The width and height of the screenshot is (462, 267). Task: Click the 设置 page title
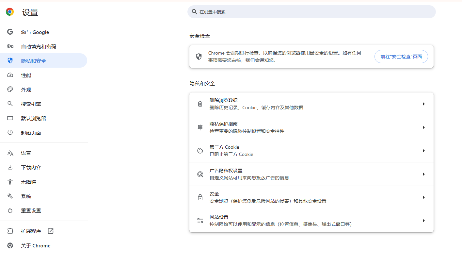[x=30, y=12]
